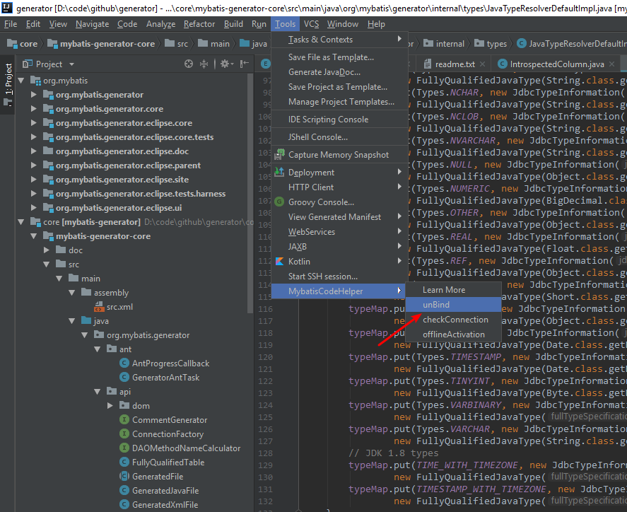Viewport: 627px width, 512px height.
Task: Select ConnectionFactory in project tree
Action: 168,434
